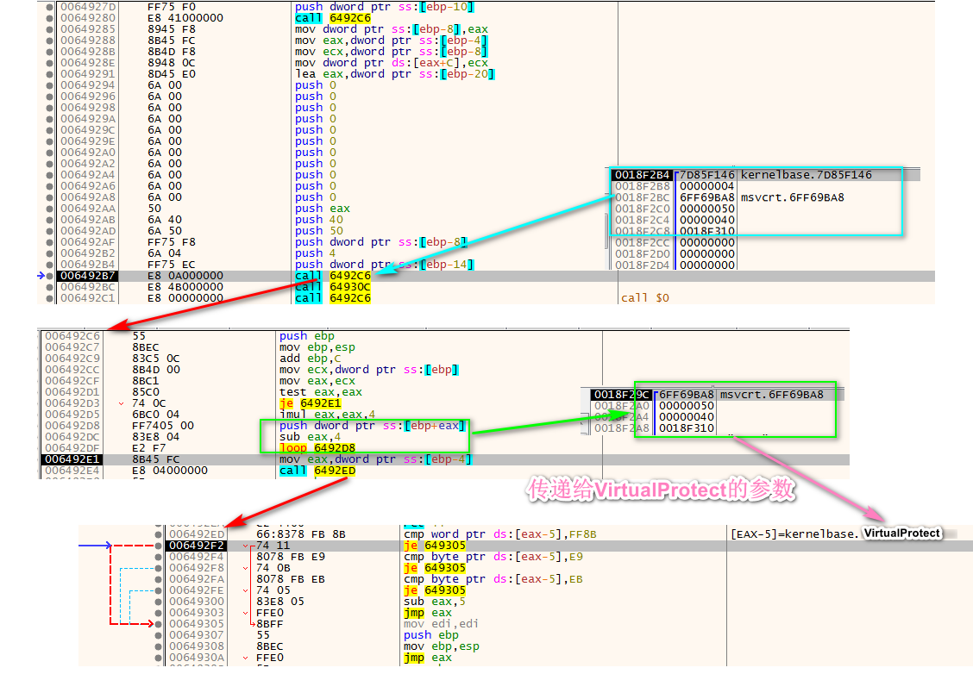
Task: Select the call 6492ED instruction
Action: (x=317, y=471)
